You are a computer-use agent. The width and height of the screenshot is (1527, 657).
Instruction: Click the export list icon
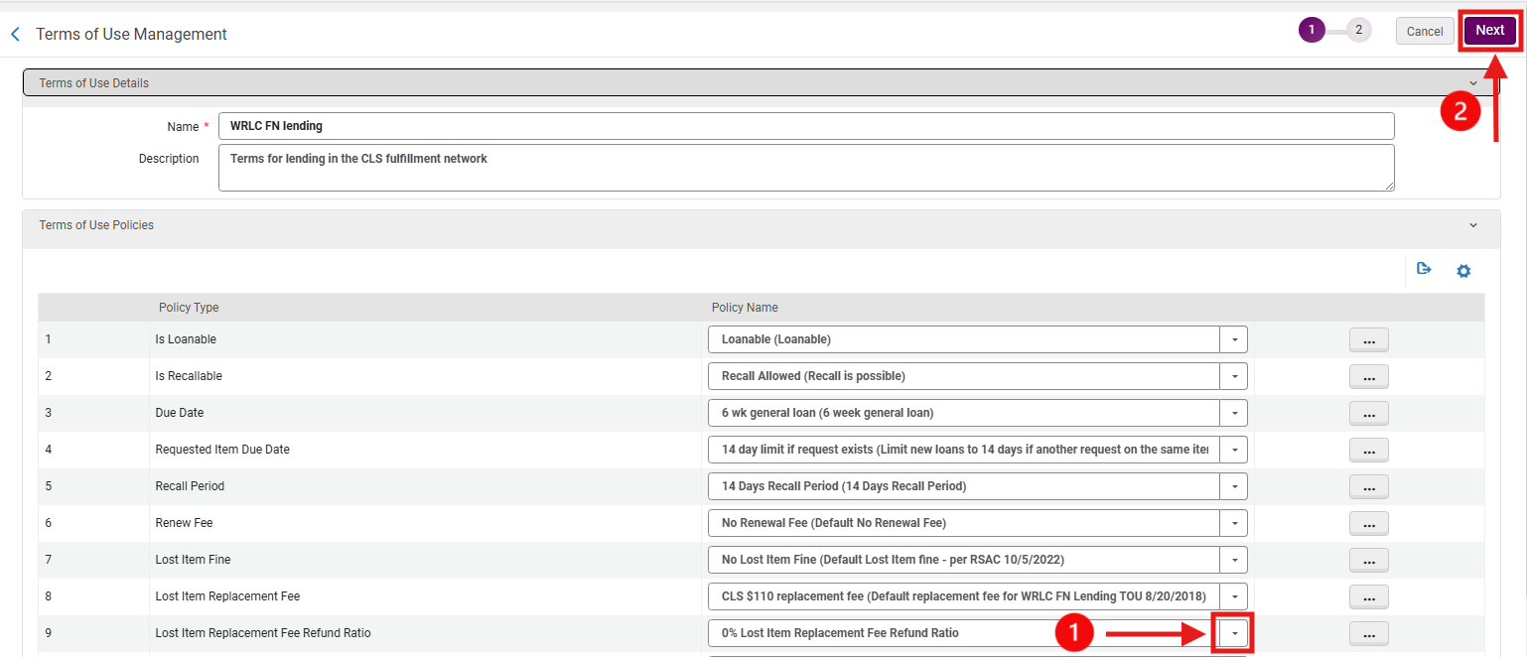point(1424,269)
